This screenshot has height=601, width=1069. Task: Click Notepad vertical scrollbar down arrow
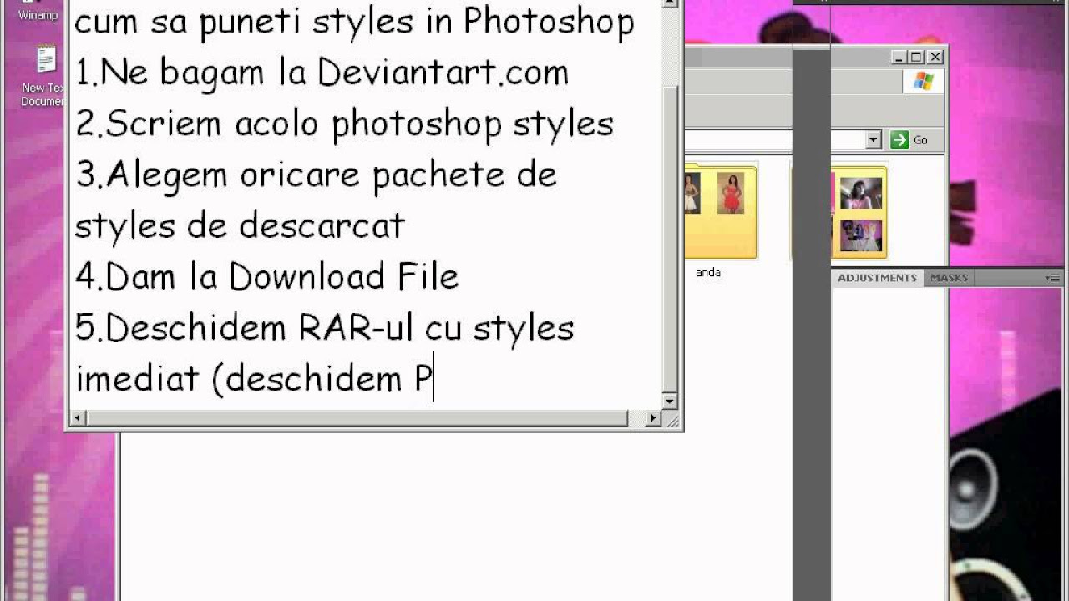pos(670,402)
